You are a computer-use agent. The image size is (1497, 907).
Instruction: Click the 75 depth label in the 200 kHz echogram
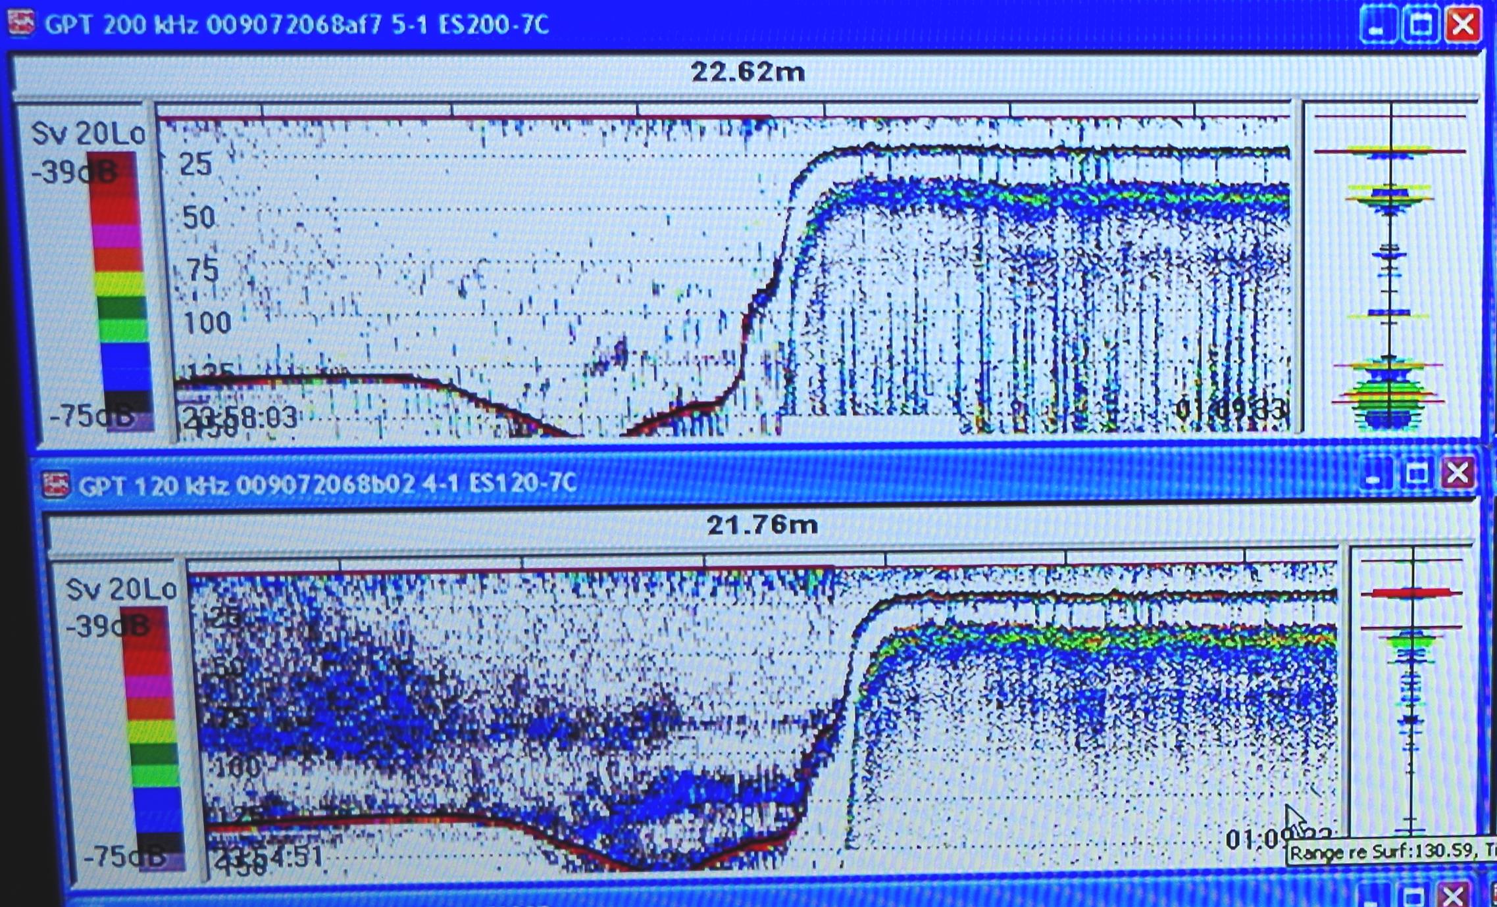(x=201, y=270)
